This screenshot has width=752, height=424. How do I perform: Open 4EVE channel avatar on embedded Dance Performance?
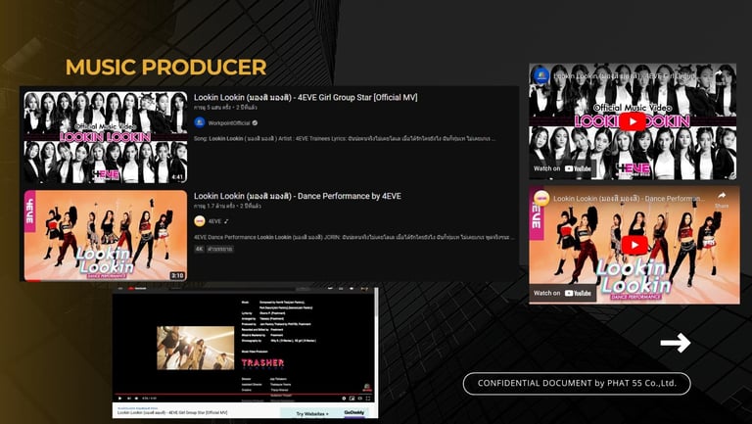(541, 198)
